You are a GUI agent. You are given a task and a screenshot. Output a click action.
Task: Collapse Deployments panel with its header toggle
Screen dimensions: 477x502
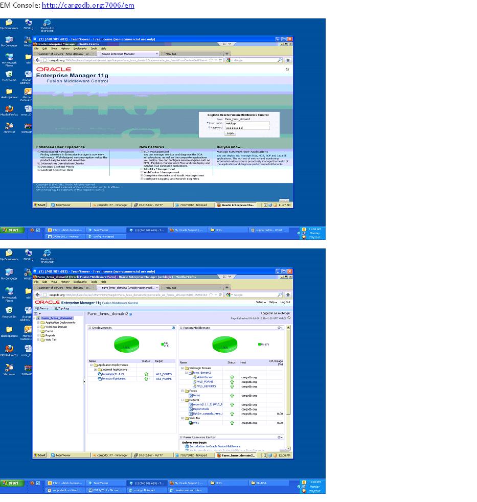(x=90, y=328)
